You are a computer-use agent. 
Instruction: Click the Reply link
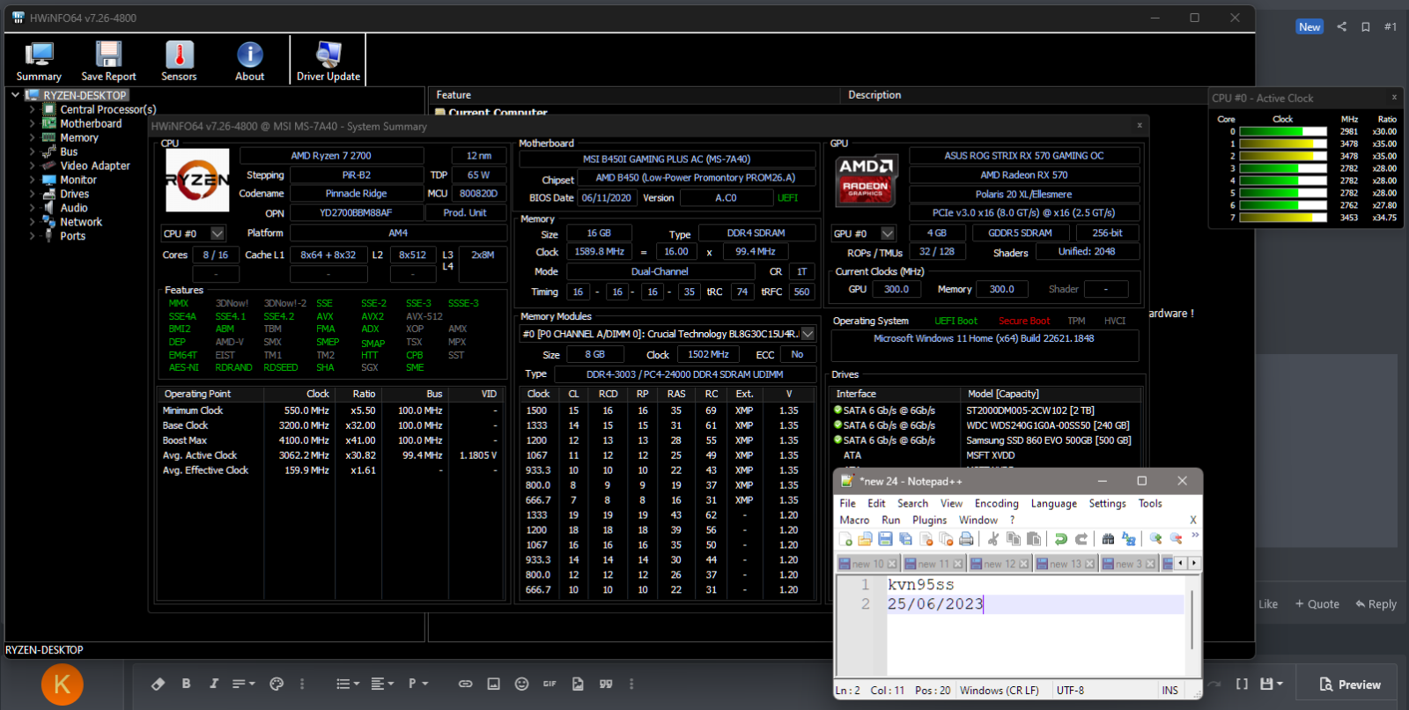coord(1376,604)
